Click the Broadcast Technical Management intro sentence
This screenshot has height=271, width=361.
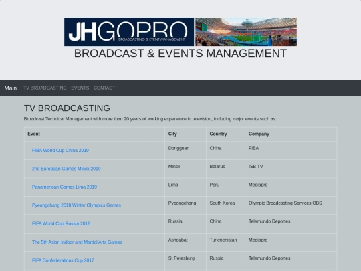(x=150, y=119)
